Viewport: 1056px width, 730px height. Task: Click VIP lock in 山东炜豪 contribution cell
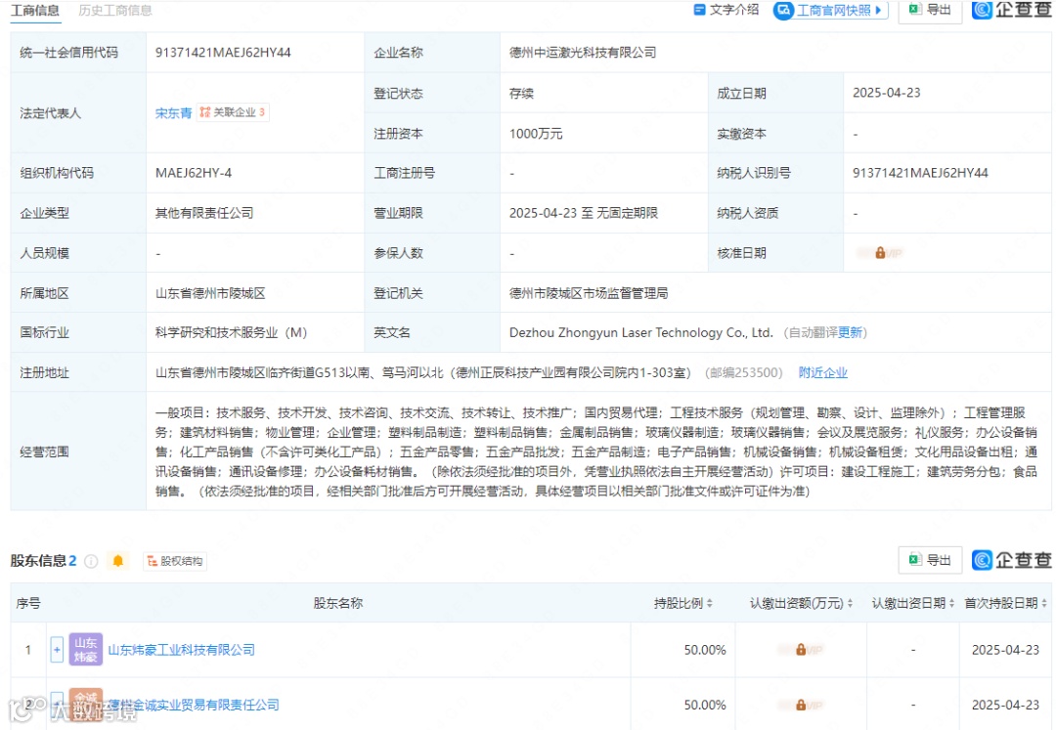[801, 650]
